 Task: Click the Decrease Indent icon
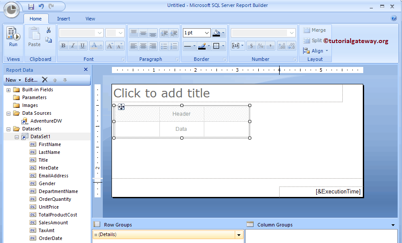point(164,33)
